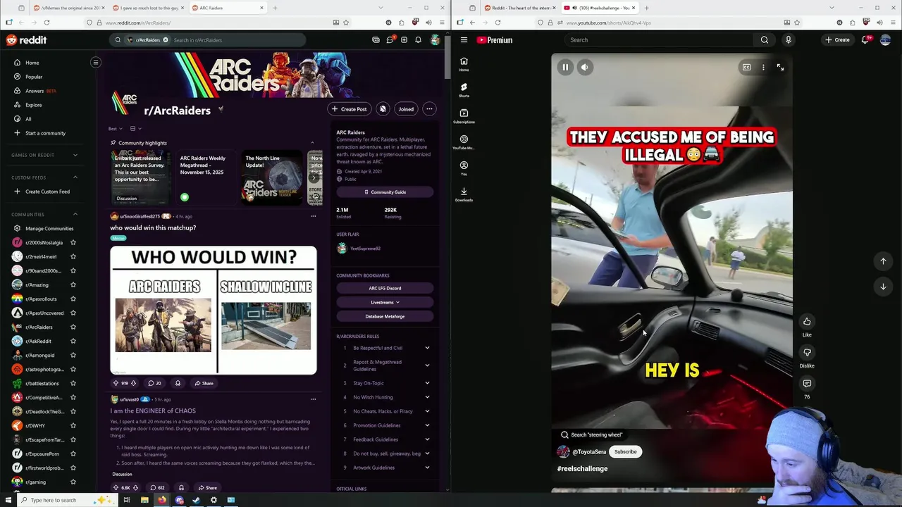Image resolution: width=902 pixels, height=507 pixels.
Task: Open Reddit chat icon in header
Action: (390, 40)
